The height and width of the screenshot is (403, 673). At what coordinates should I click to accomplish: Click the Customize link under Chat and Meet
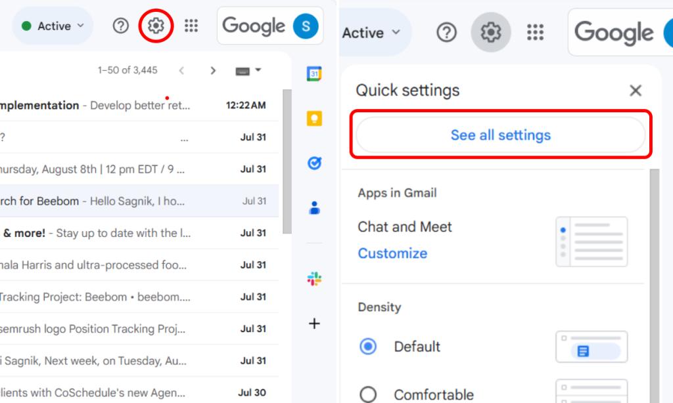pos(392,253)
